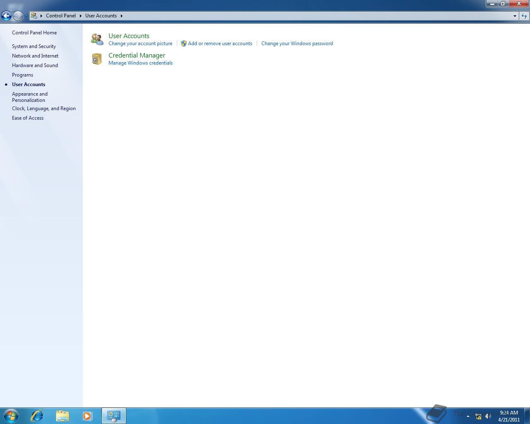Viewport: 530px width, 424px height.
Task: Show hidden tray icons arrow
Action: (x=468, y=416)
